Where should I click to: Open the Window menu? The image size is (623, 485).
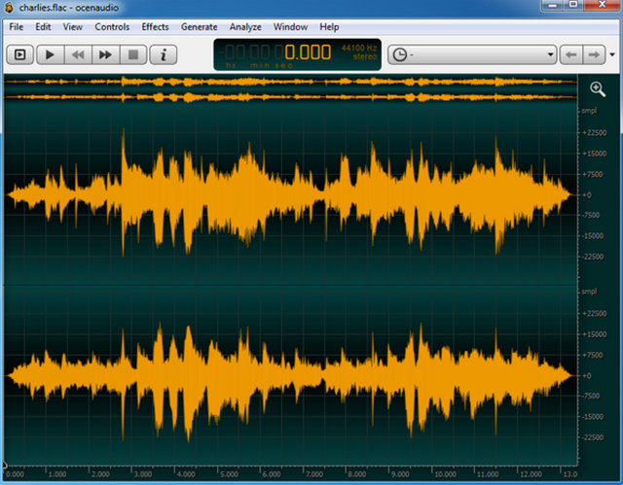pyautogui.click(x=290, y=27)
